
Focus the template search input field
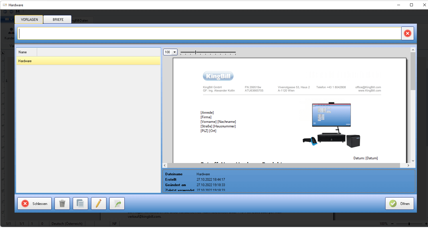[x=209, y=33]
